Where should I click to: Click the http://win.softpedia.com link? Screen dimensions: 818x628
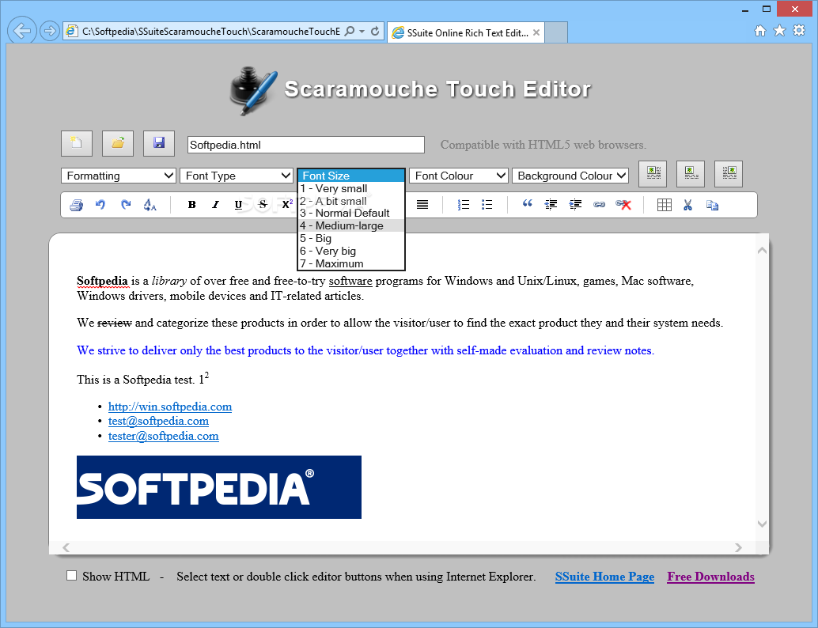[170, 407]
